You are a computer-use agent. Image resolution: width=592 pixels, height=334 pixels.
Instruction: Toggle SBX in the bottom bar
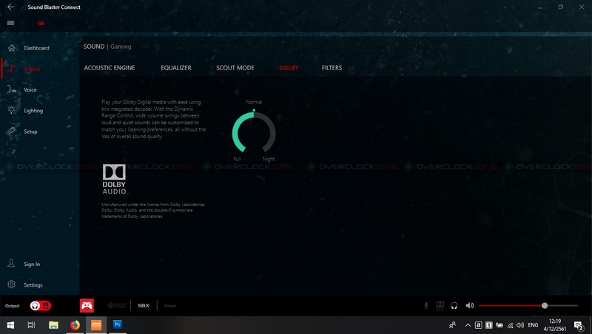[144, 306]
